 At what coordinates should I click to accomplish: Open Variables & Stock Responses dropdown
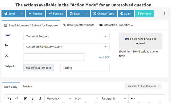pos(144,86)
